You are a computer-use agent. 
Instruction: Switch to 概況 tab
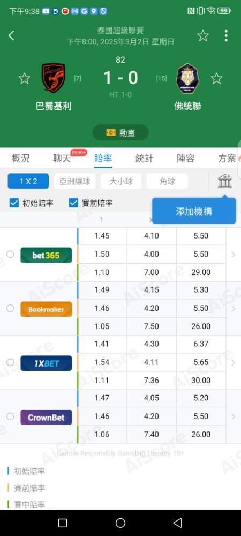point(21,158)
